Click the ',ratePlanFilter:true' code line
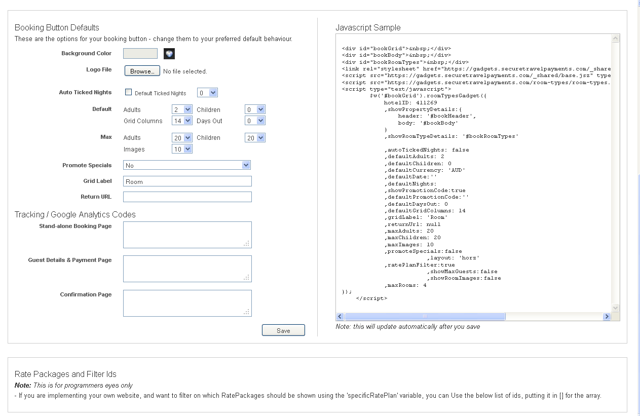 (420, 264)
